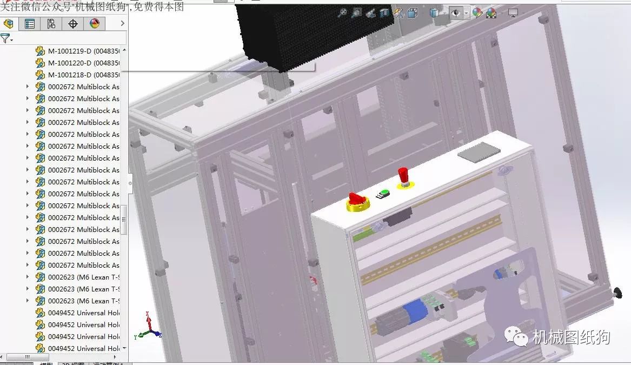Image resolution: width=631 pixels, height=365 pixels.
Task: Open Dynamic Annotation Views tool
Action: 398,14
